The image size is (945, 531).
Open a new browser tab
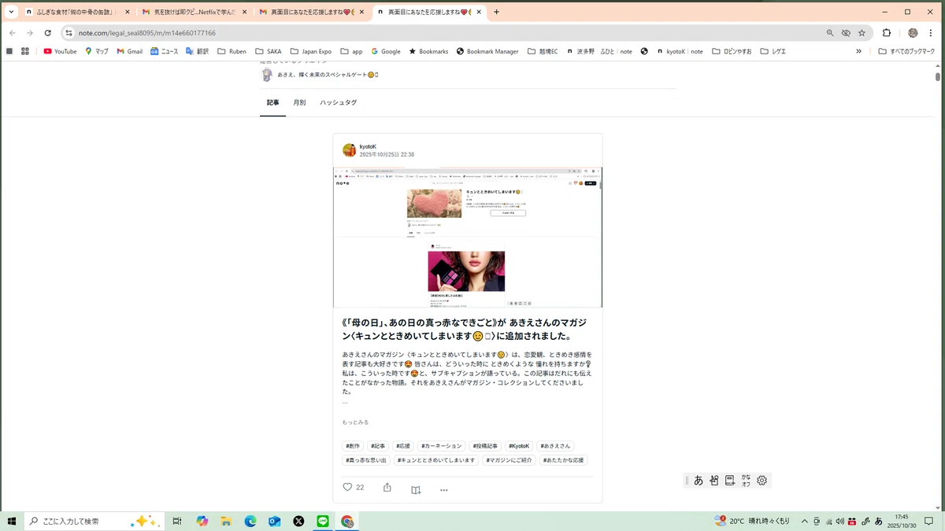point(496,12)
